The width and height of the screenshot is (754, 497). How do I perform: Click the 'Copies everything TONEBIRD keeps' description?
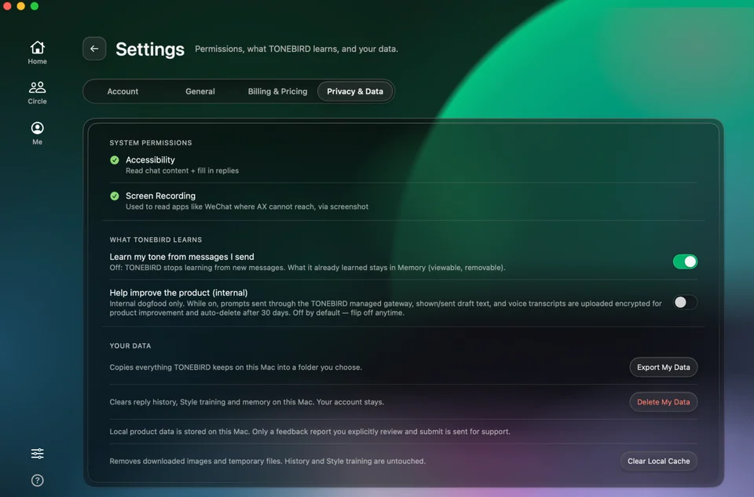(x=236, y=367)
